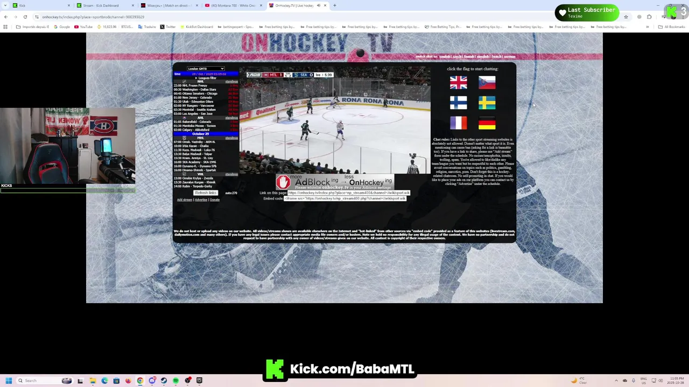
Task: Open Steam from the taskbar
Action: (164, 381)
